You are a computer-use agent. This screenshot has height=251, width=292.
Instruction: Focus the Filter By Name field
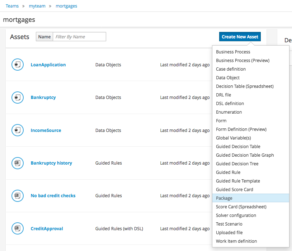click(79, 37)
